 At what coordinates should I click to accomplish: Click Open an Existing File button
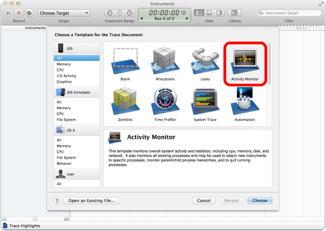coord(92,200)
